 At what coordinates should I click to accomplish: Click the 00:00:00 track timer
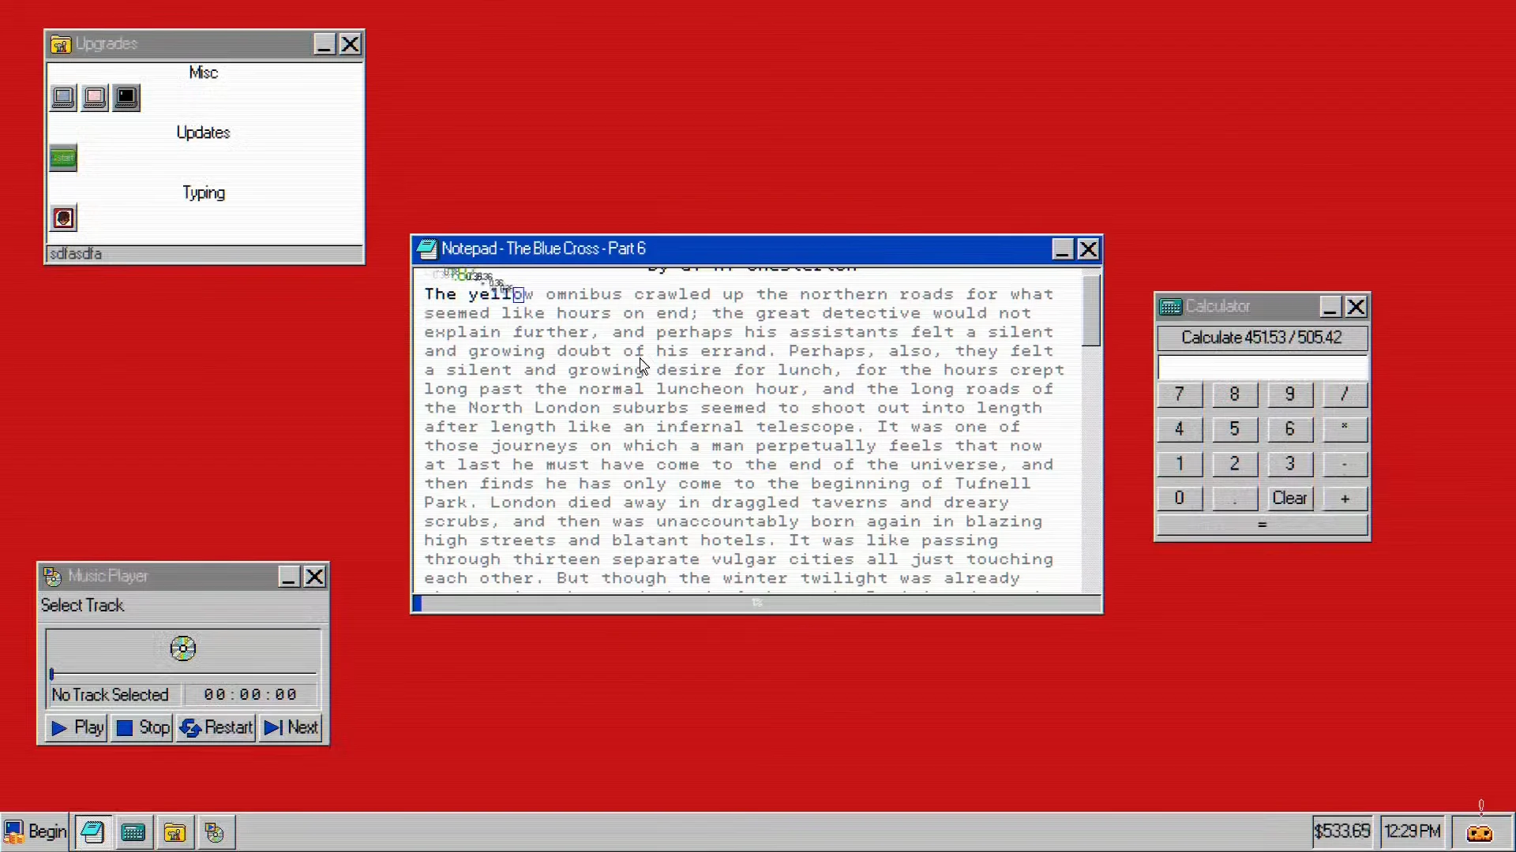(250, 695)
